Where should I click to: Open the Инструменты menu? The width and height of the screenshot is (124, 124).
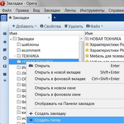point(92,10)
